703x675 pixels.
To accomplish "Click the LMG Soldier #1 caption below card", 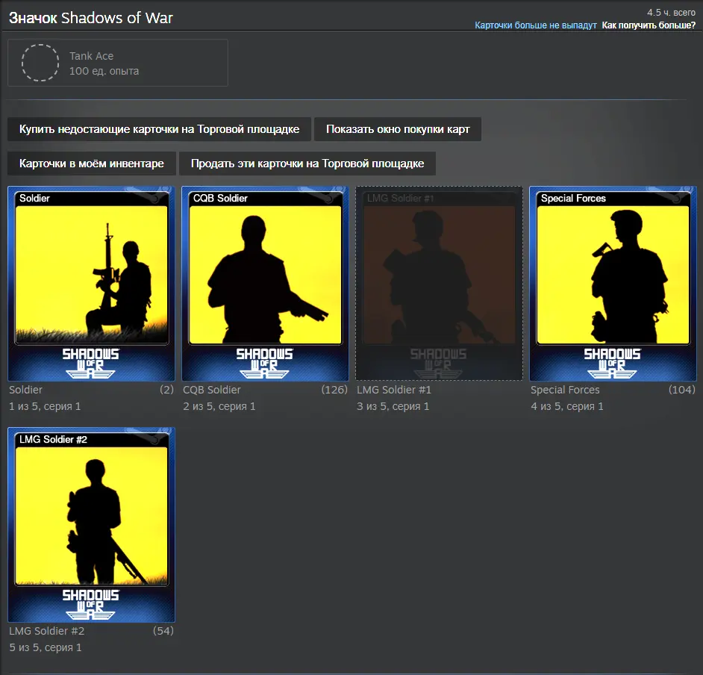I will point(394,390).
